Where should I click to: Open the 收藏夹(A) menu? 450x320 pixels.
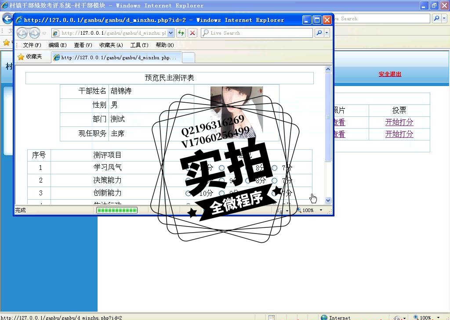click(x=111, y=45)
